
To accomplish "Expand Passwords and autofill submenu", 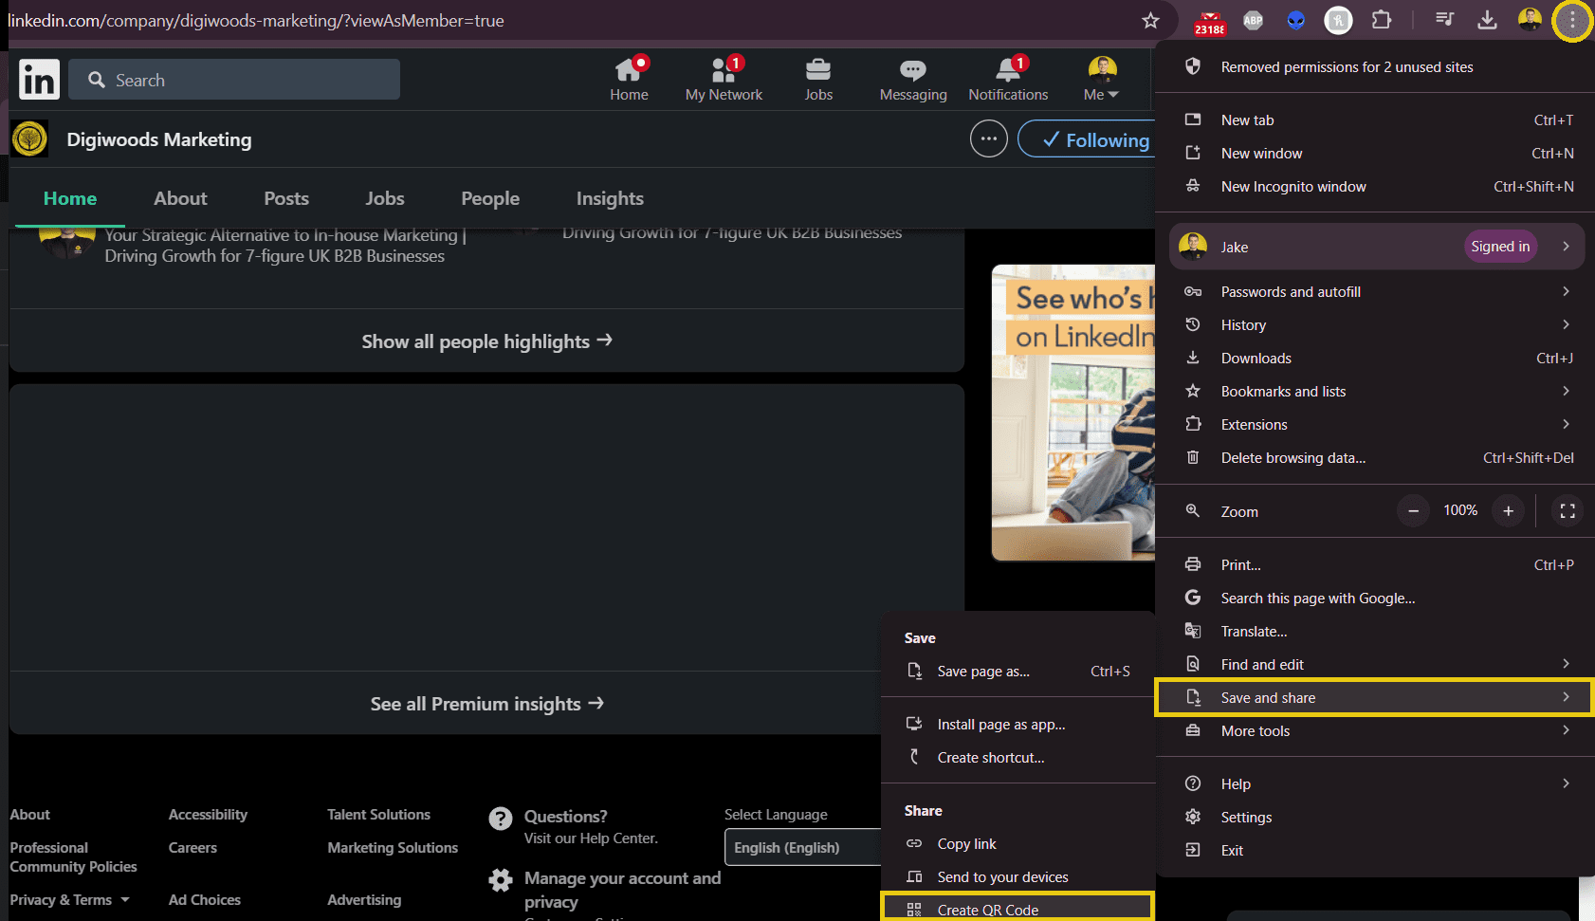I will point(1375,291).
